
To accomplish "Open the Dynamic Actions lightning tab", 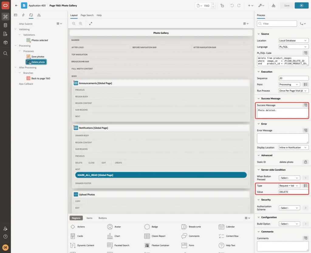I will pyautogui.click(x=23, y=15).
